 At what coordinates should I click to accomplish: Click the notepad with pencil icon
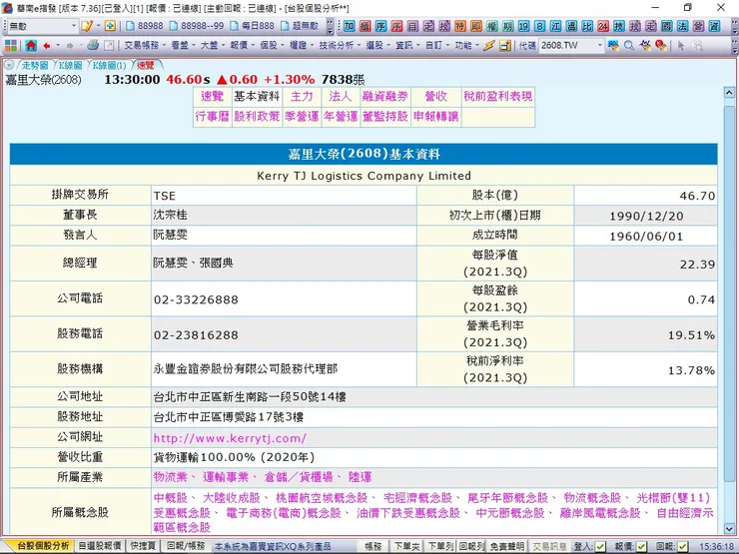(87, 26)
